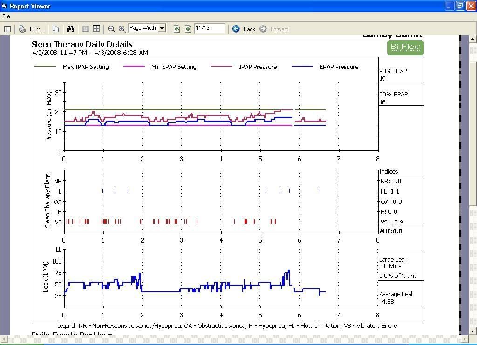Image resolution: width=477 pixels, height=345 pixels.
Task: Click the EPAP Pressure legend label
Action: (339, 67)
